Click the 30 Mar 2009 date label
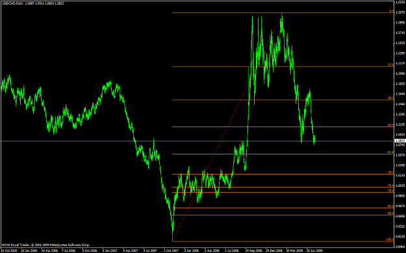The height and width of the screenshot is (253, 406). tap(294, 250)
